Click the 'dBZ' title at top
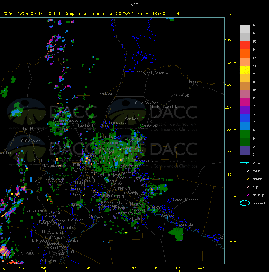Viewport: 269px width, 272px height. (134, 5)
